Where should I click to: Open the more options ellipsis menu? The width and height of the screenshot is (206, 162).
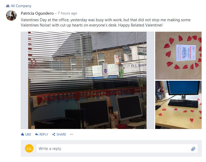tap(71, 134)
